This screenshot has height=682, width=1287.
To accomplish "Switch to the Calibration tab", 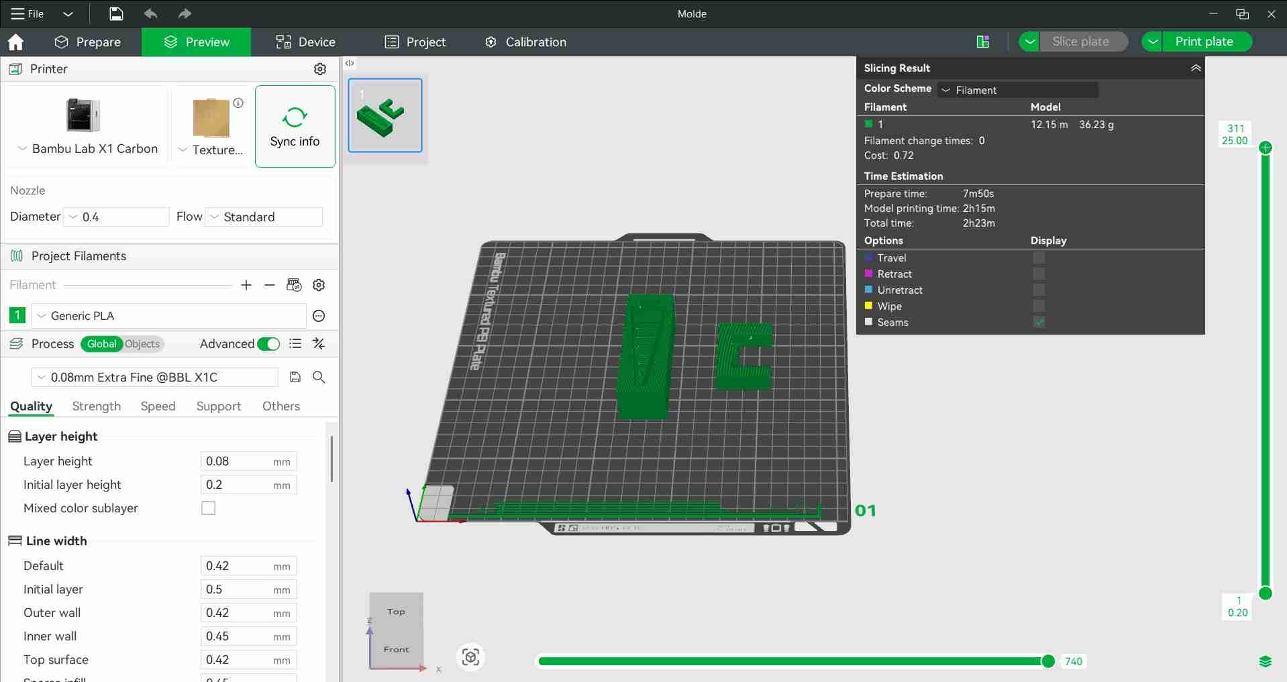I will tap(526, 42).
